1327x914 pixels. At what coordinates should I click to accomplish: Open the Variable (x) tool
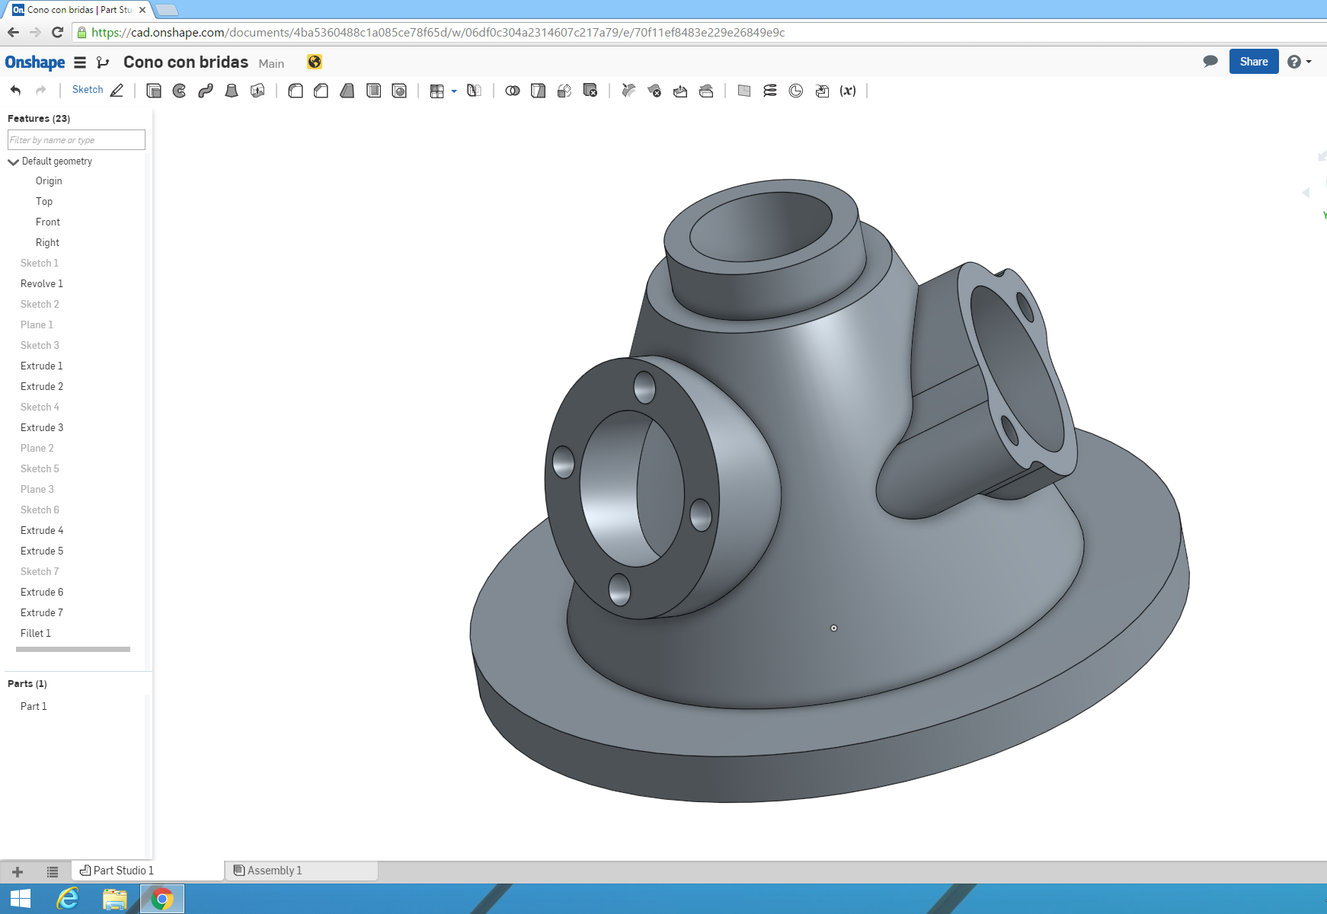tap(848, 91)
